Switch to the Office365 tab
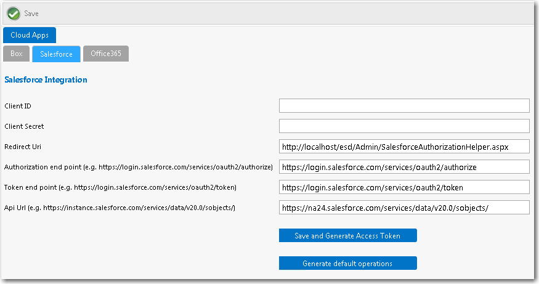This screenshot has height=284, width=539. pos(106,54)
